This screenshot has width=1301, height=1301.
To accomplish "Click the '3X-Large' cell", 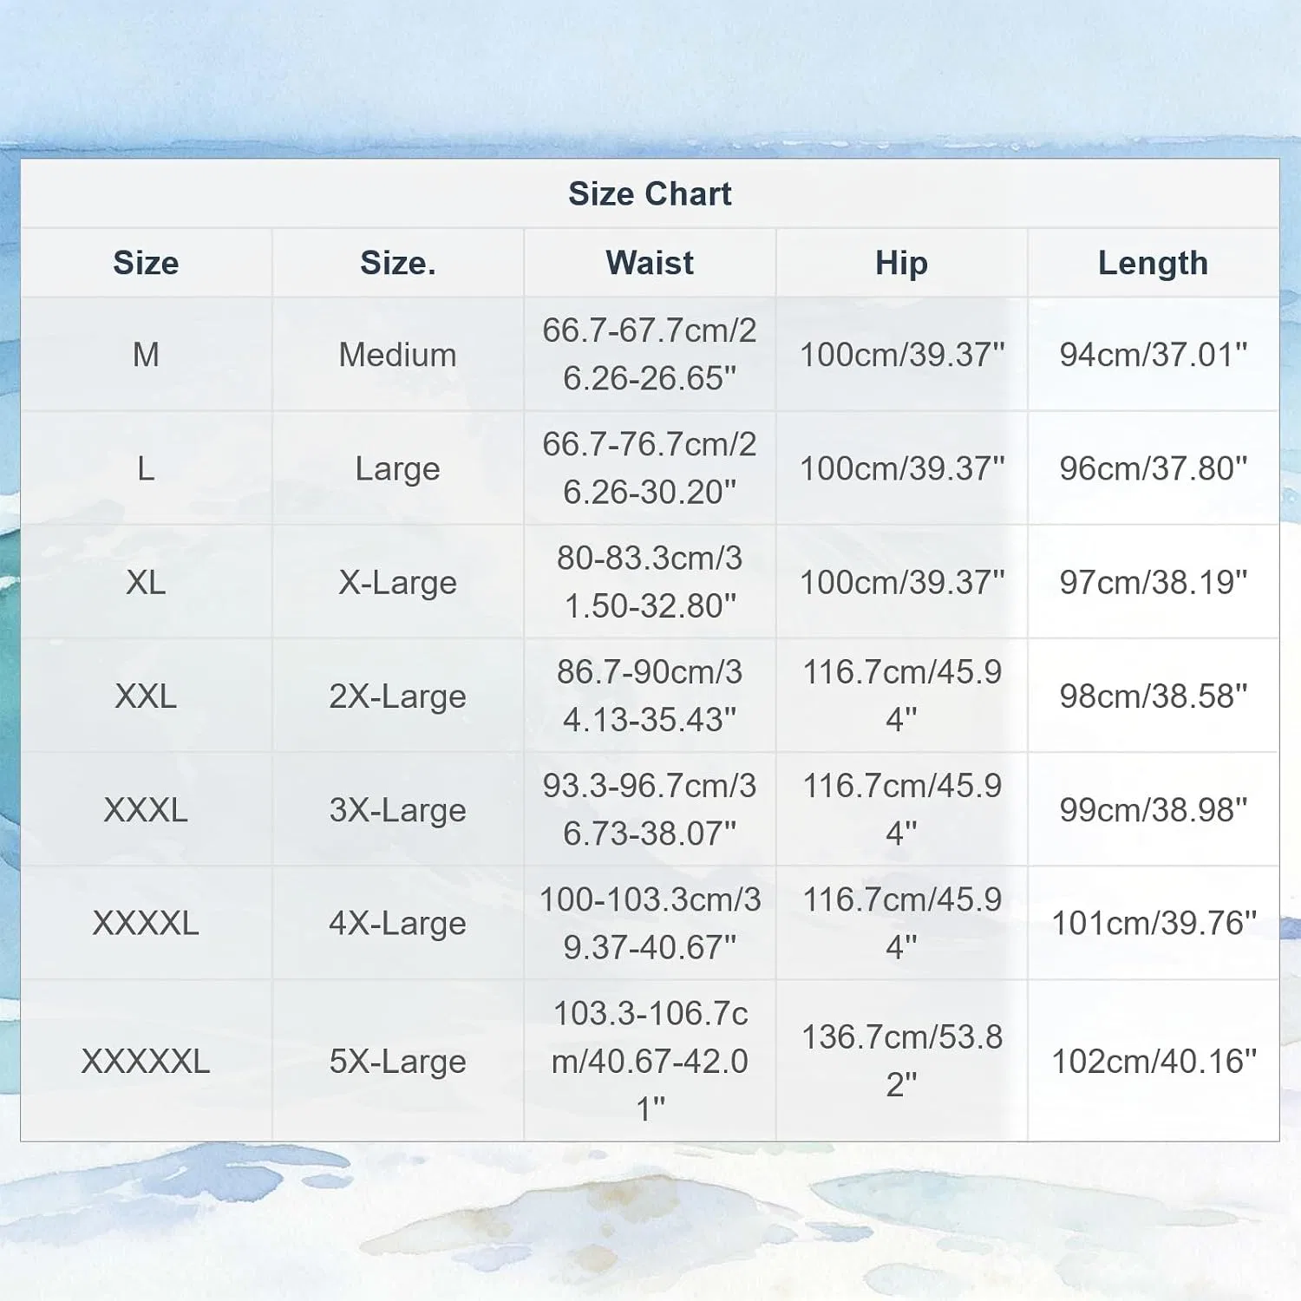I will click(x=398, y=810).
